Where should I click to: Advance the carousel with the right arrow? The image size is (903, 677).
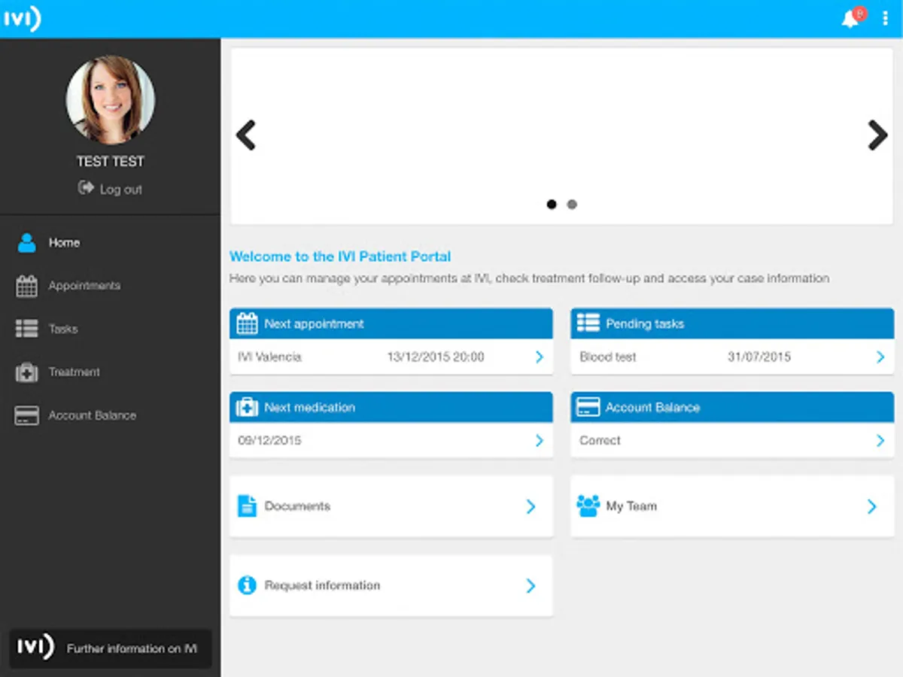(878, 135)
